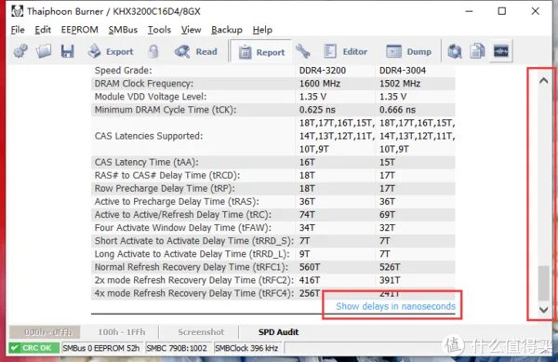Image resolution: width=558 pixels, height=362 pixels.
Task: Open a file with the folder icon
Action: point(44,51)
